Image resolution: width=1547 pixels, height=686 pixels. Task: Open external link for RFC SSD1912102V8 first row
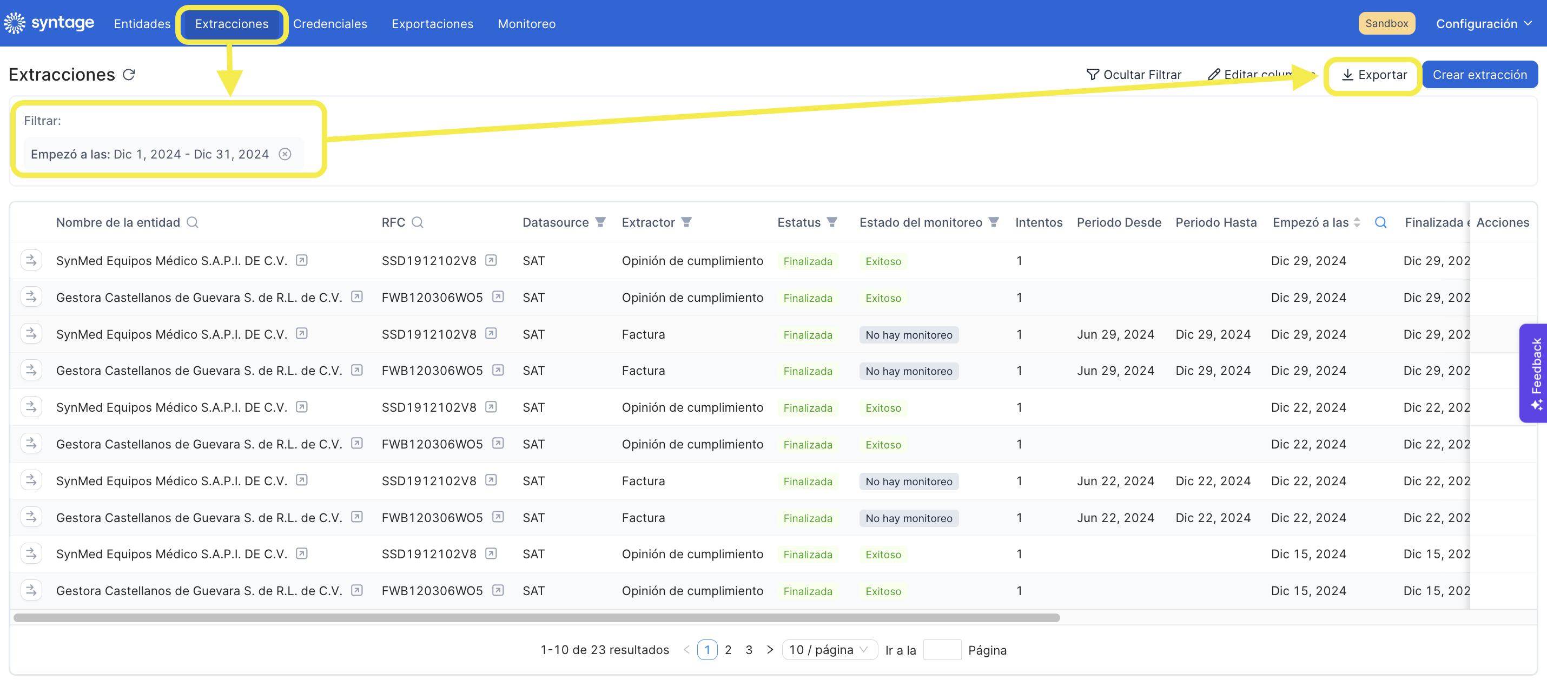[x=491, y=260]
